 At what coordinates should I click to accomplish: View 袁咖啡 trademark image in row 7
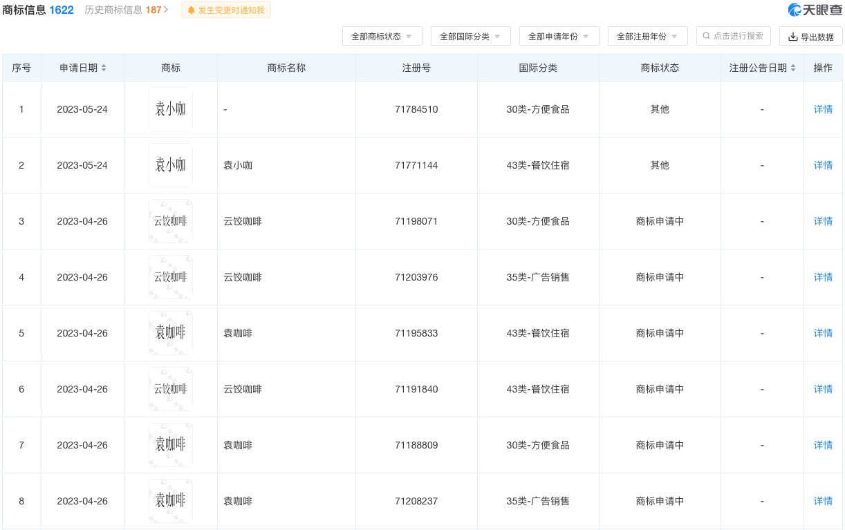(171, 445)
